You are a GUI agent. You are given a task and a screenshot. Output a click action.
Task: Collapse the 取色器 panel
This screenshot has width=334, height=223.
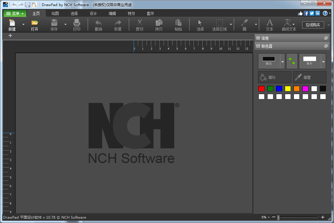pyautogui.click(x=258, y=46)
